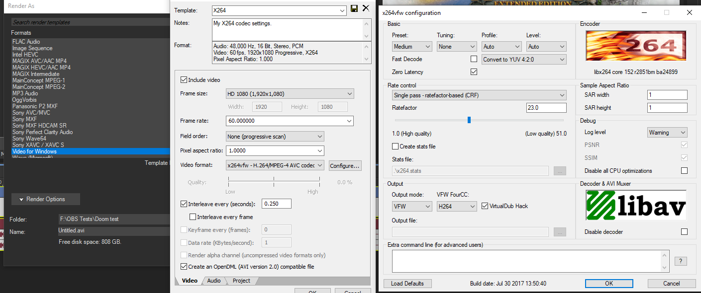Click the Name field showing Untitled.avi
The height and width of the screenshot is (293, 701).
pyautogui.click(x=114, y=231)
